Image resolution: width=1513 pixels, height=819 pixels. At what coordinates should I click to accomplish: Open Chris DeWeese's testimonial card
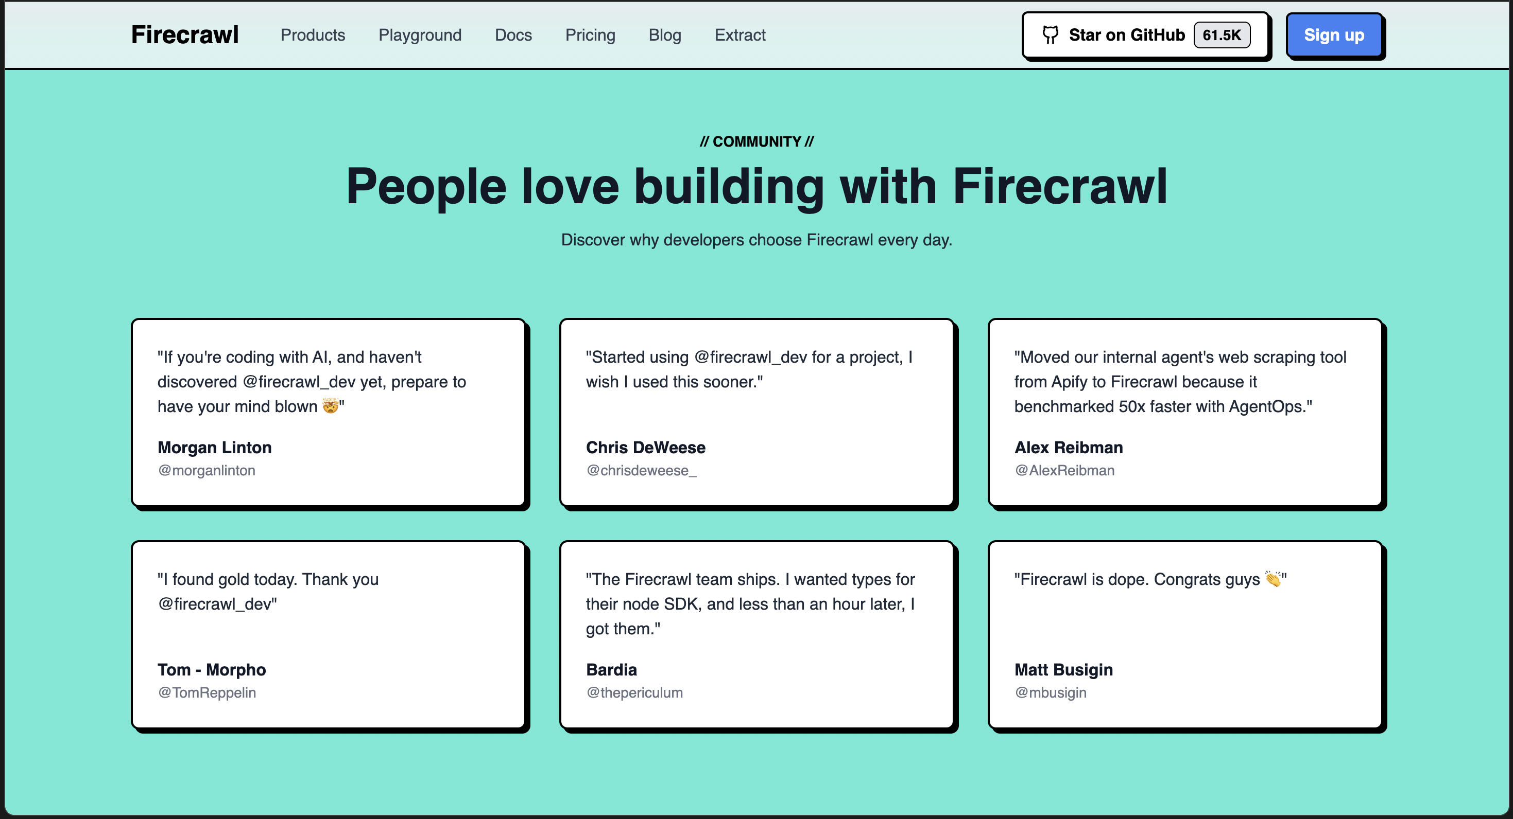(x=756, y=413)
